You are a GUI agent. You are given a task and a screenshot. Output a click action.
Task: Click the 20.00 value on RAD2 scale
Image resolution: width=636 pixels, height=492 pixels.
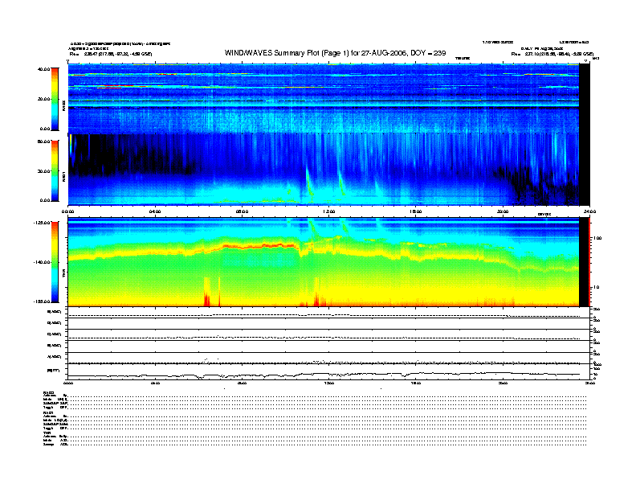tap(43, 99)
